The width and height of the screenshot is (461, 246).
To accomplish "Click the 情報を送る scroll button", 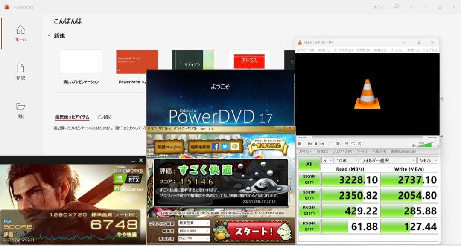I will pyautogui.click(x=267, y=146).
